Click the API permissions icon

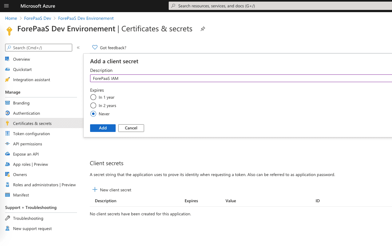pos(7,144)
